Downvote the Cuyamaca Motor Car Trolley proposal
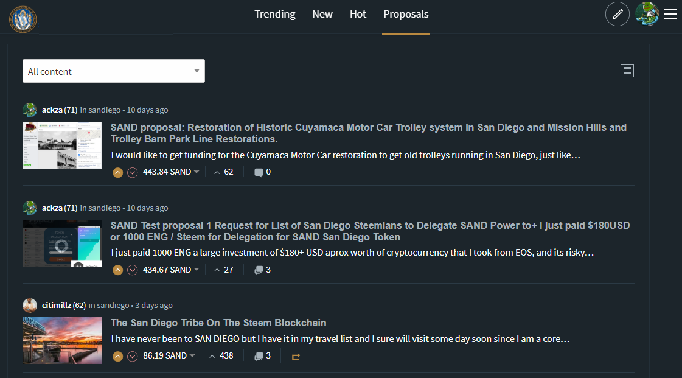 [x=132, y=173]
